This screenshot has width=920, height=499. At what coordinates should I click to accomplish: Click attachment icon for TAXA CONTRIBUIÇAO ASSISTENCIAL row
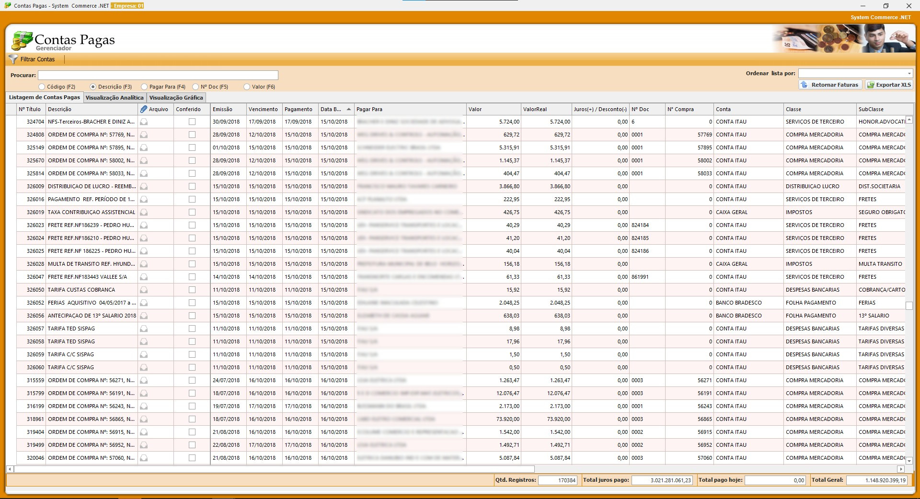[144, 213]
